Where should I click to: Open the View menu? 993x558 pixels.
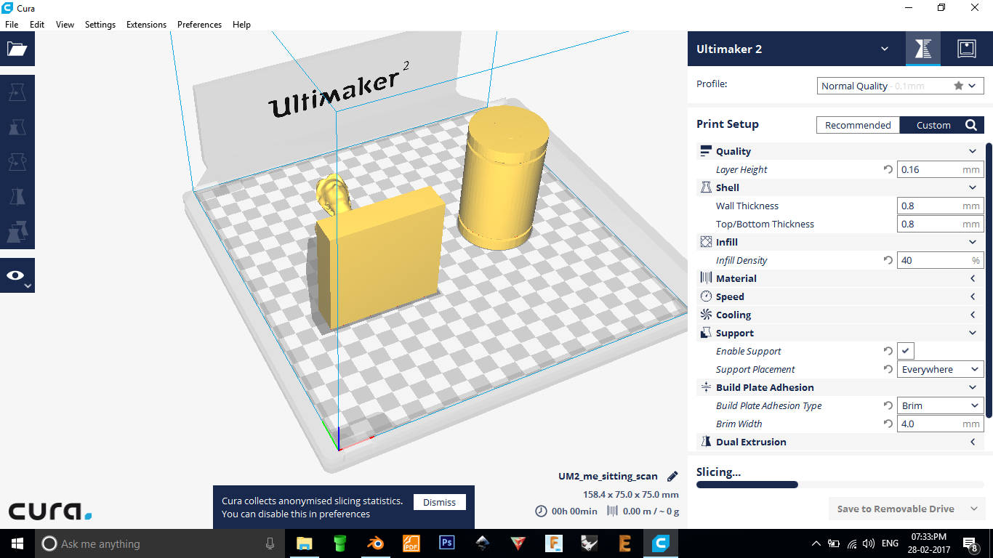65,24
